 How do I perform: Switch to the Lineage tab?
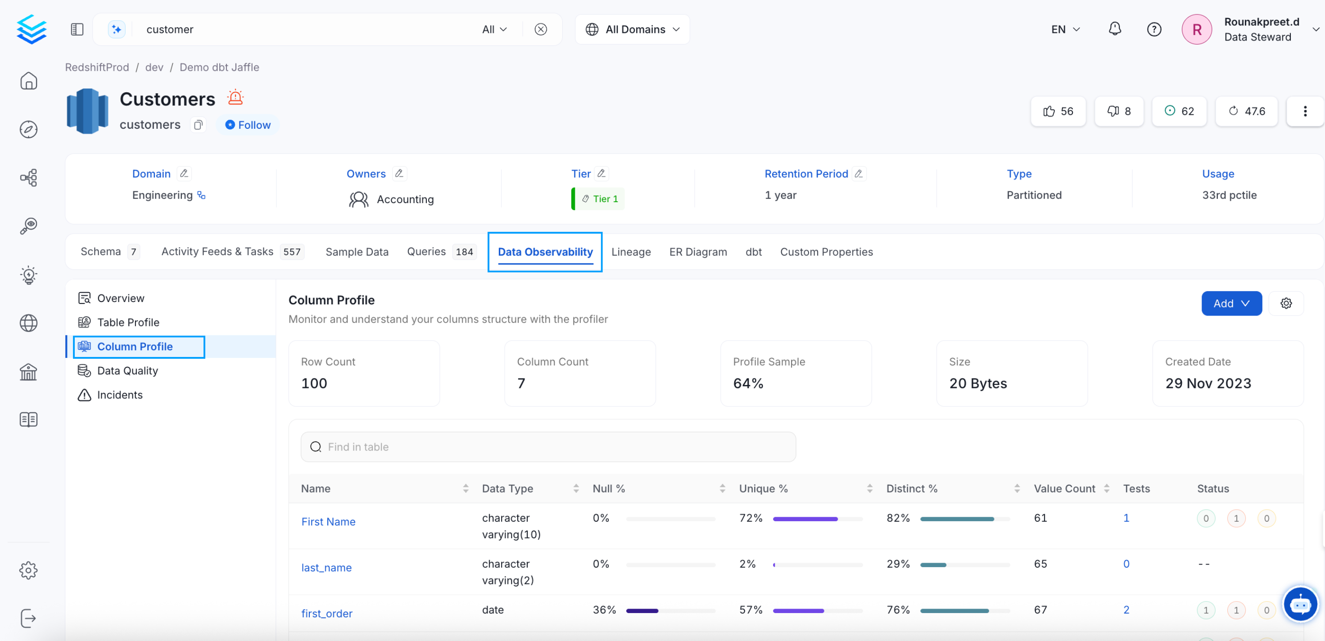tap(631, 252)
